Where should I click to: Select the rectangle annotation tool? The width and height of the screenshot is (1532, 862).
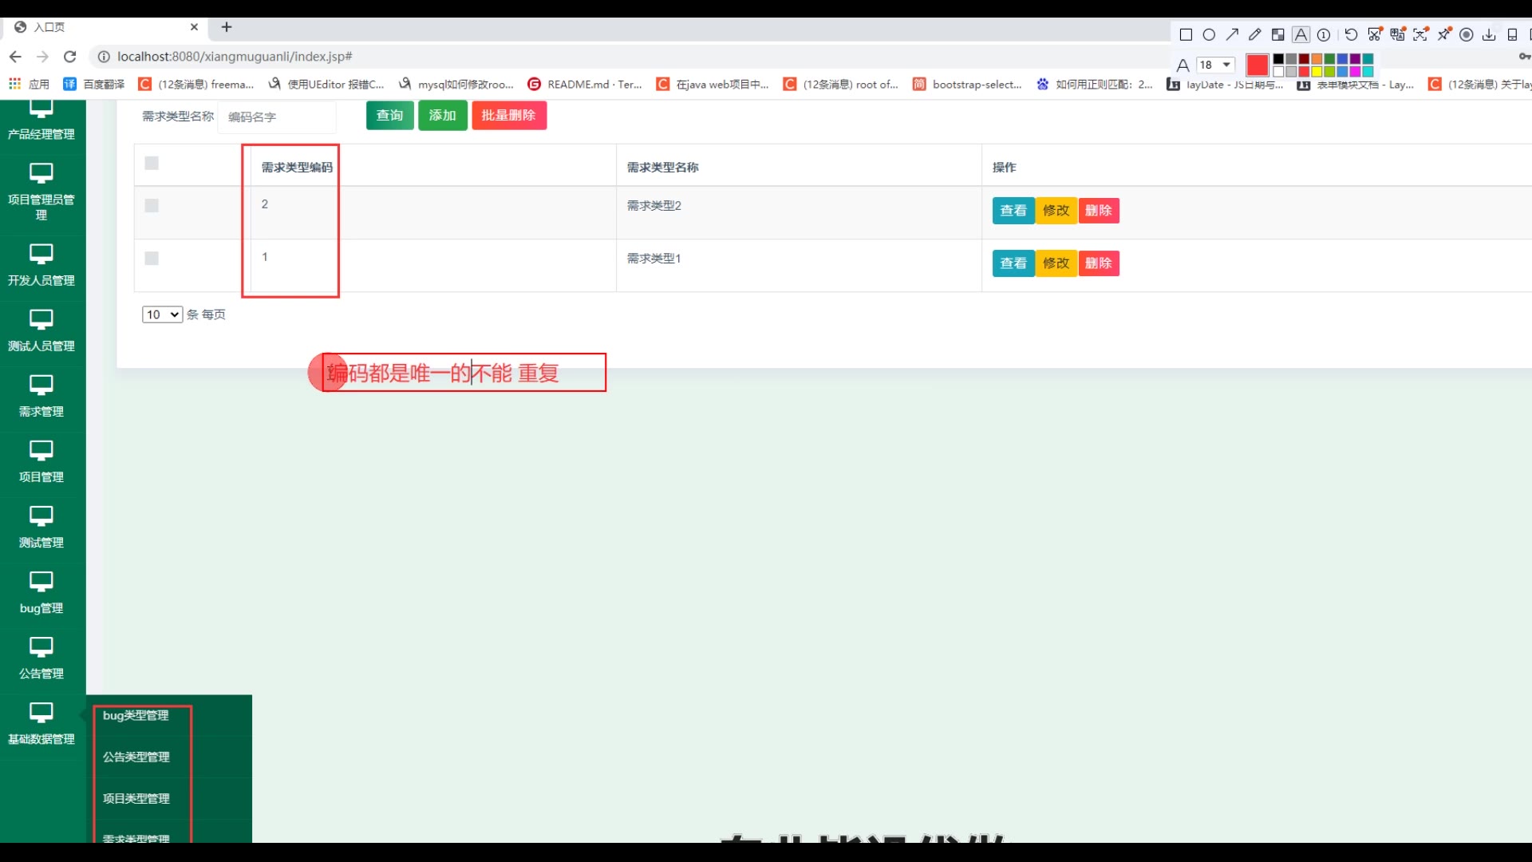[x=1186, y=34]
